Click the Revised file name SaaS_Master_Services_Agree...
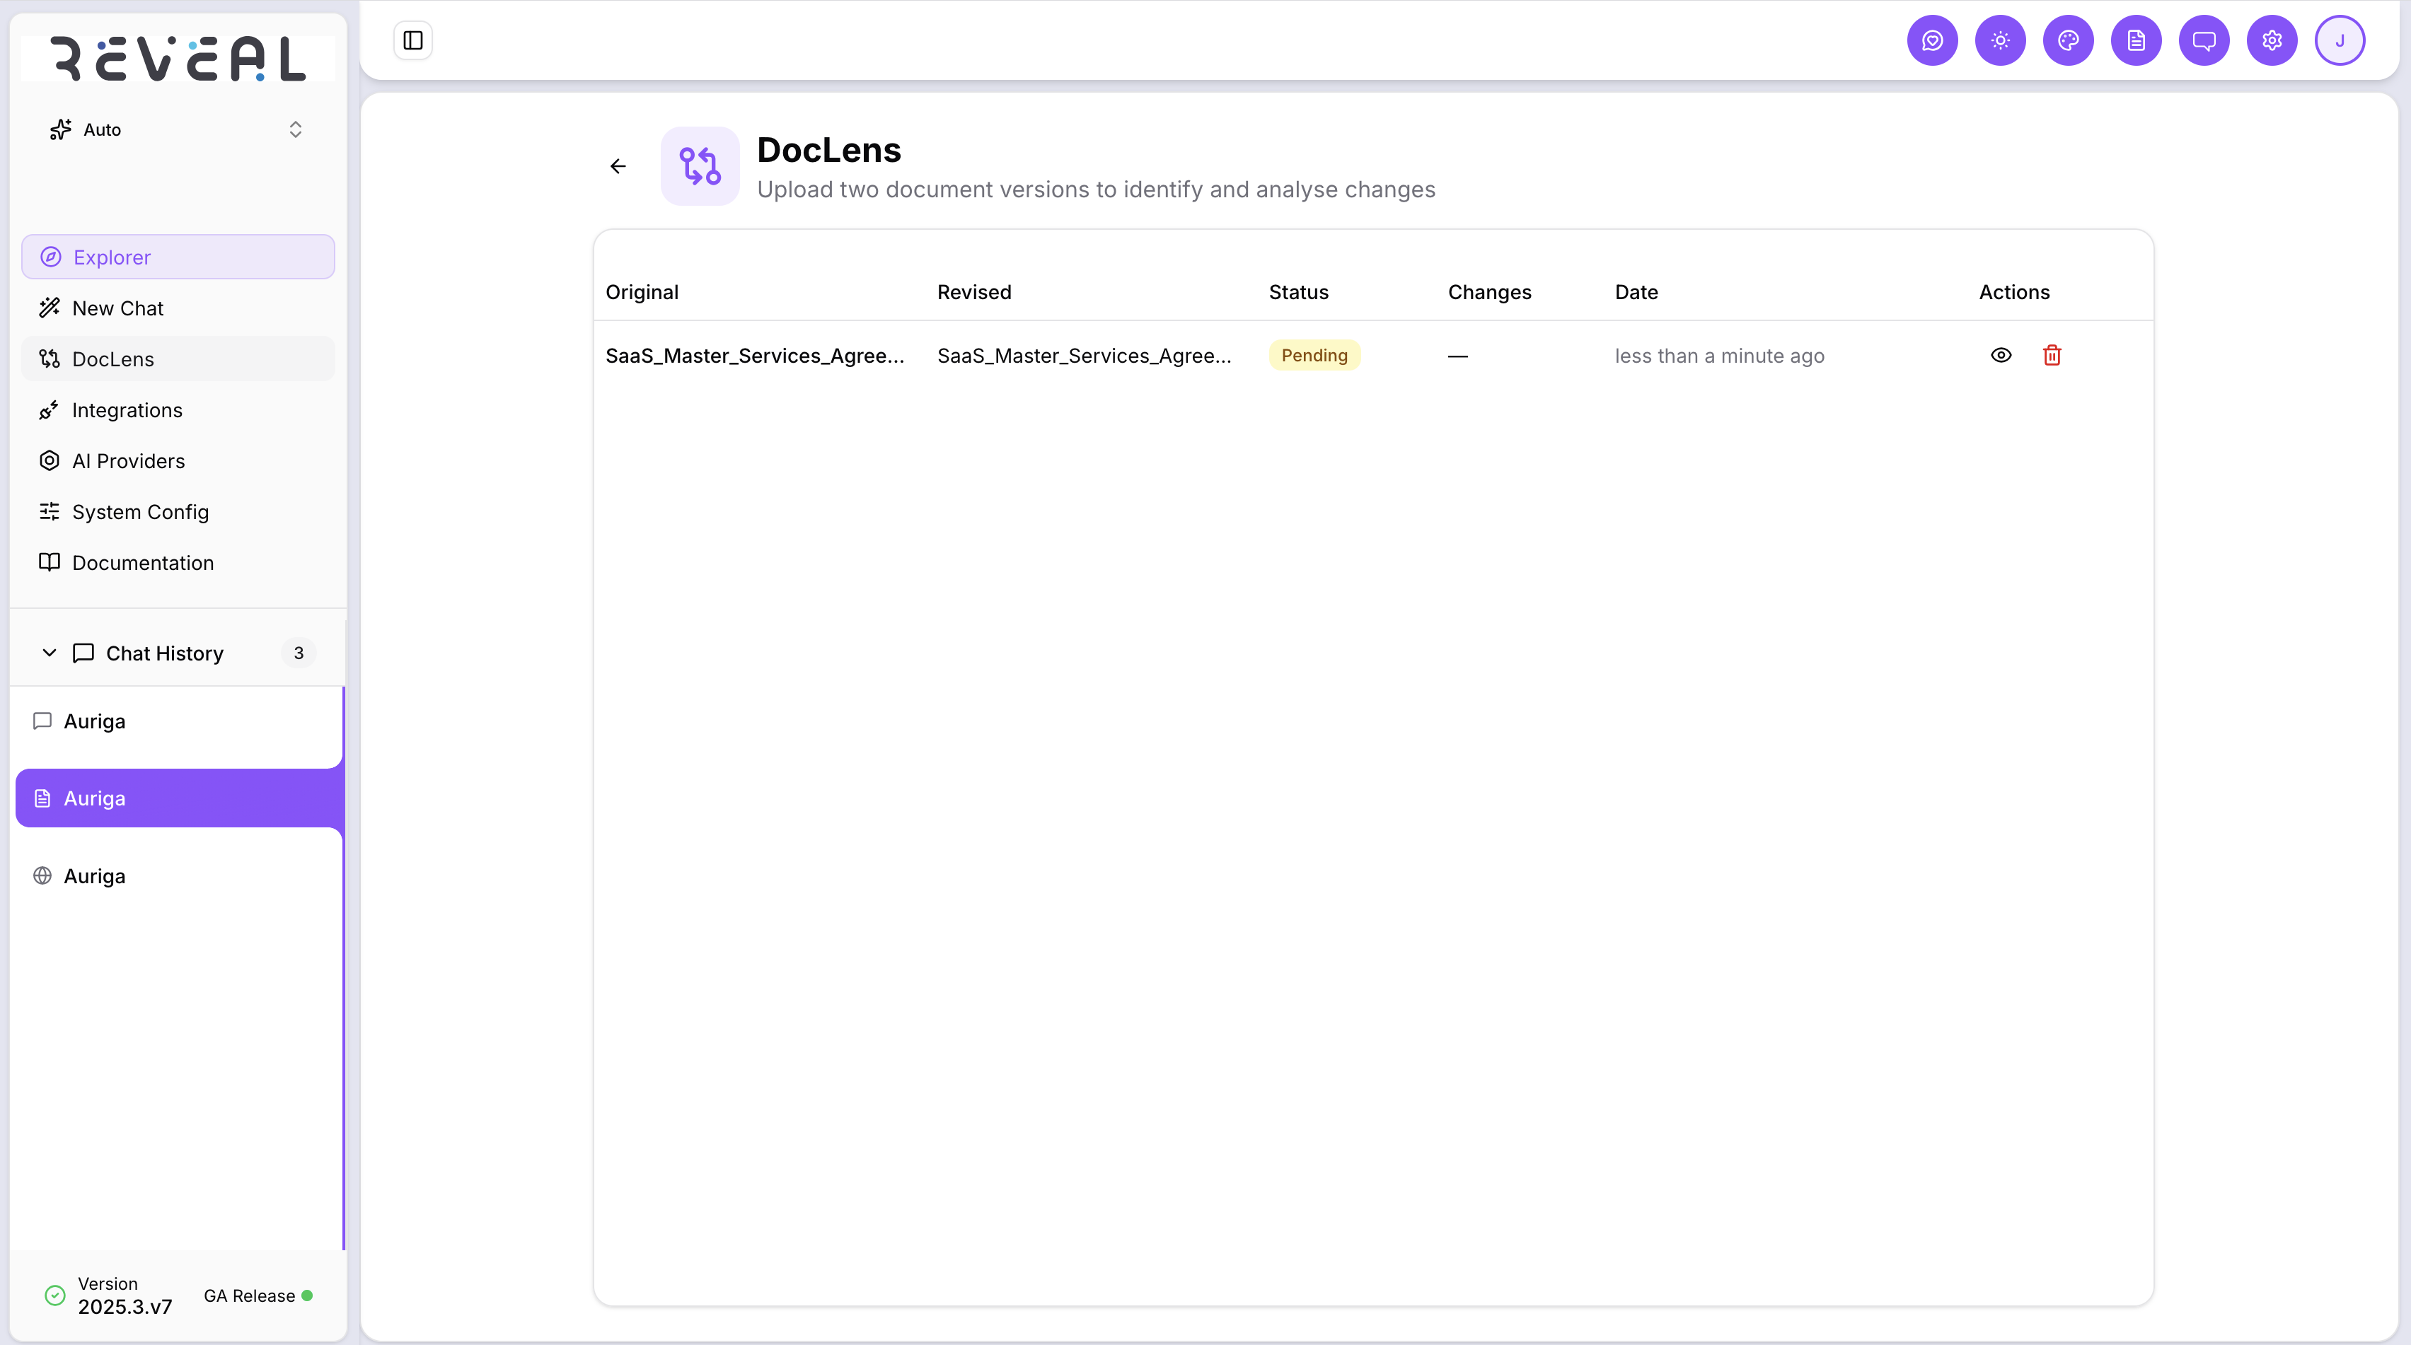The height and width of the screenshot is (1345, 2411). tap(1084, 356)
